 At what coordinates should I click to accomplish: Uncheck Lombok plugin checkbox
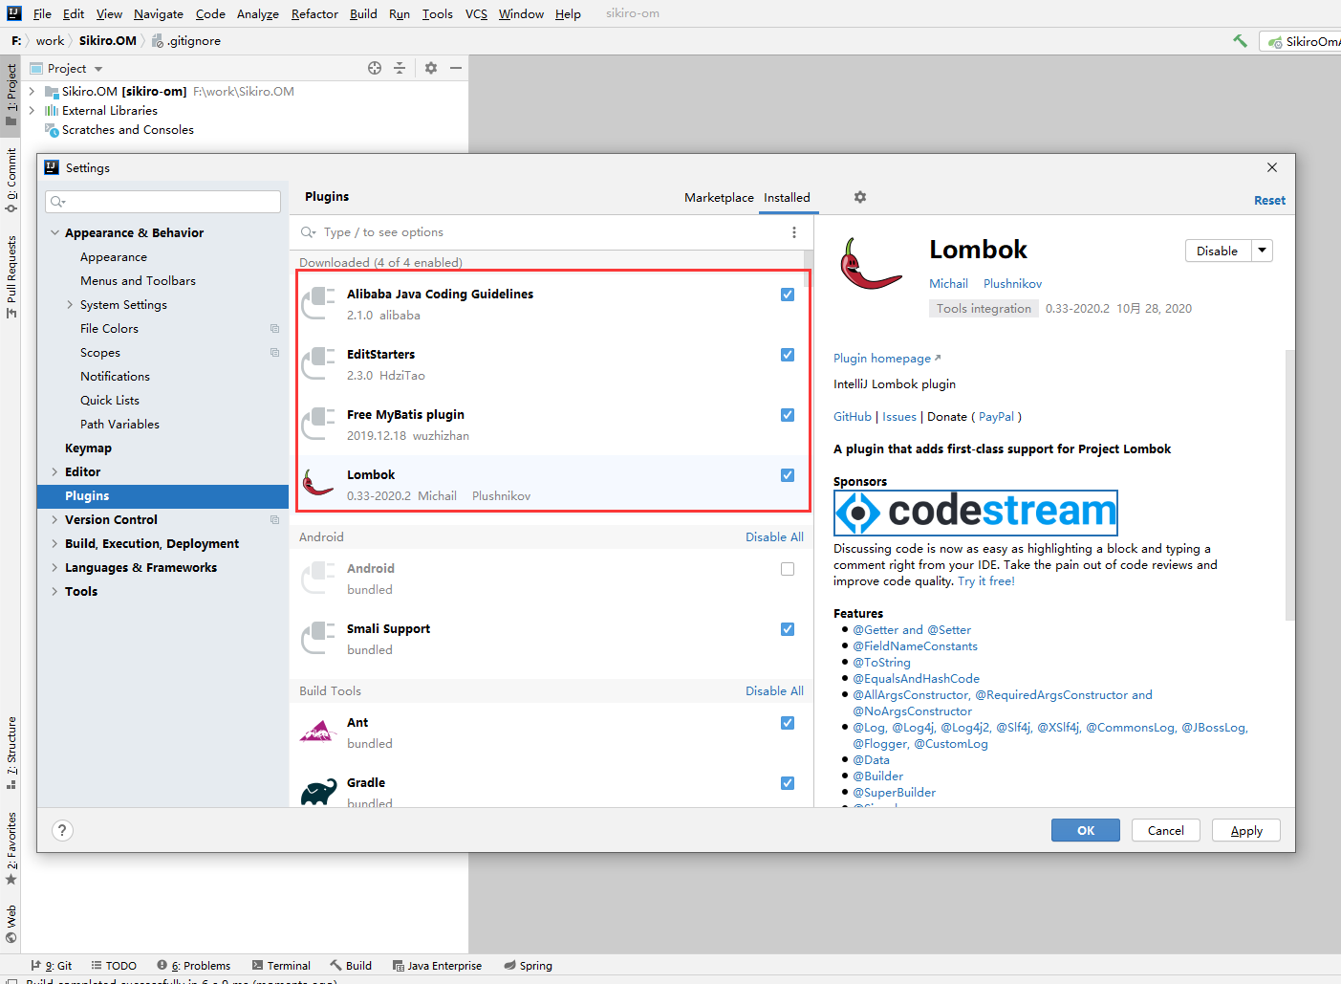(x=788, y=475)
